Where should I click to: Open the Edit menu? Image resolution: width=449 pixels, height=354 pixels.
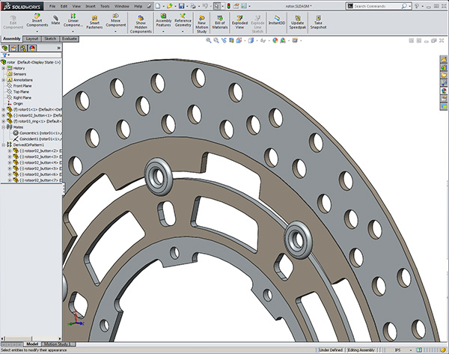coord(64,6)
